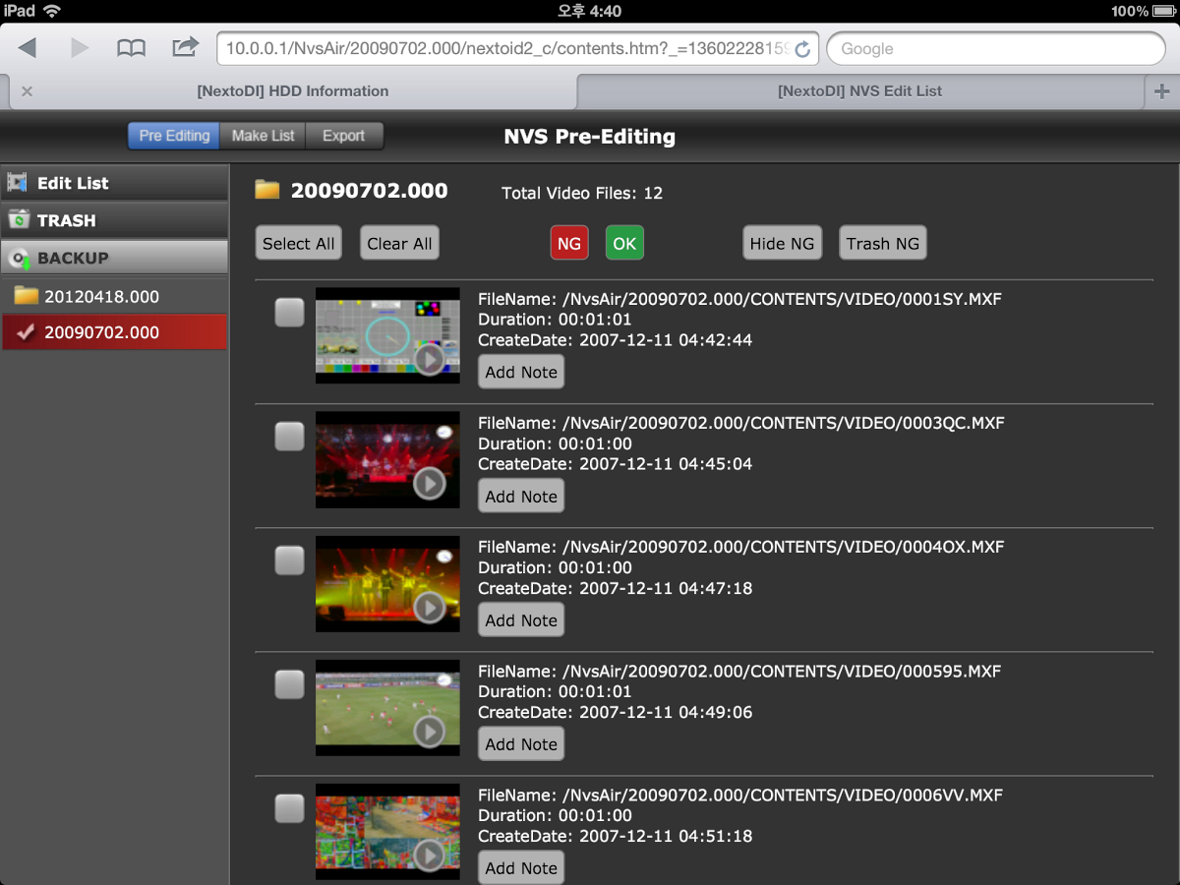The height and width of the screenshot is (885, 1180).
Task: Close the HDD Information tab
Action: point(28,91)
